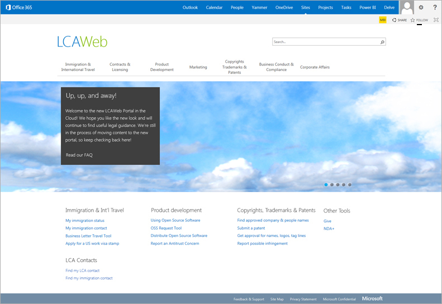Open Distribute Open Source Software link
This screenshot has width=442, height=304.
tap(179, 235)
